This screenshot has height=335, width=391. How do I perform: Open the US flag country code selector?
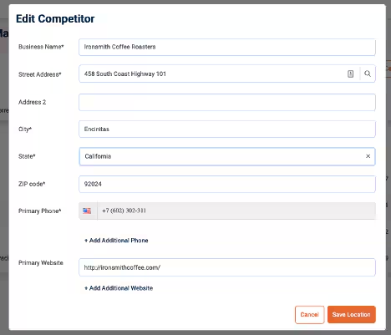[88, 211]
